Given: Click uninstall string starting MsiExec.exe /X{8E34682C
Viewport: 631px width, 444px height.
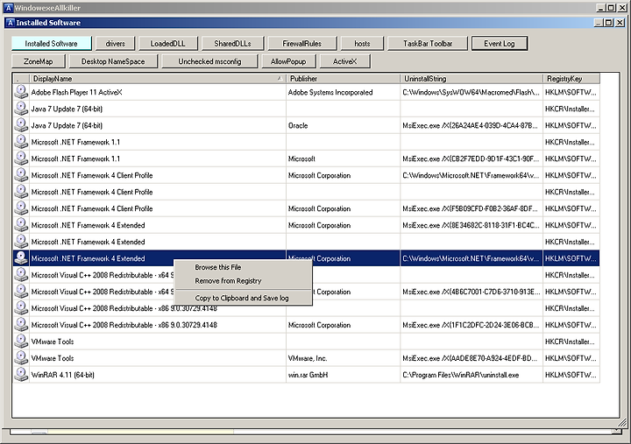Looking at the screenshot, I should coord(471,225).
